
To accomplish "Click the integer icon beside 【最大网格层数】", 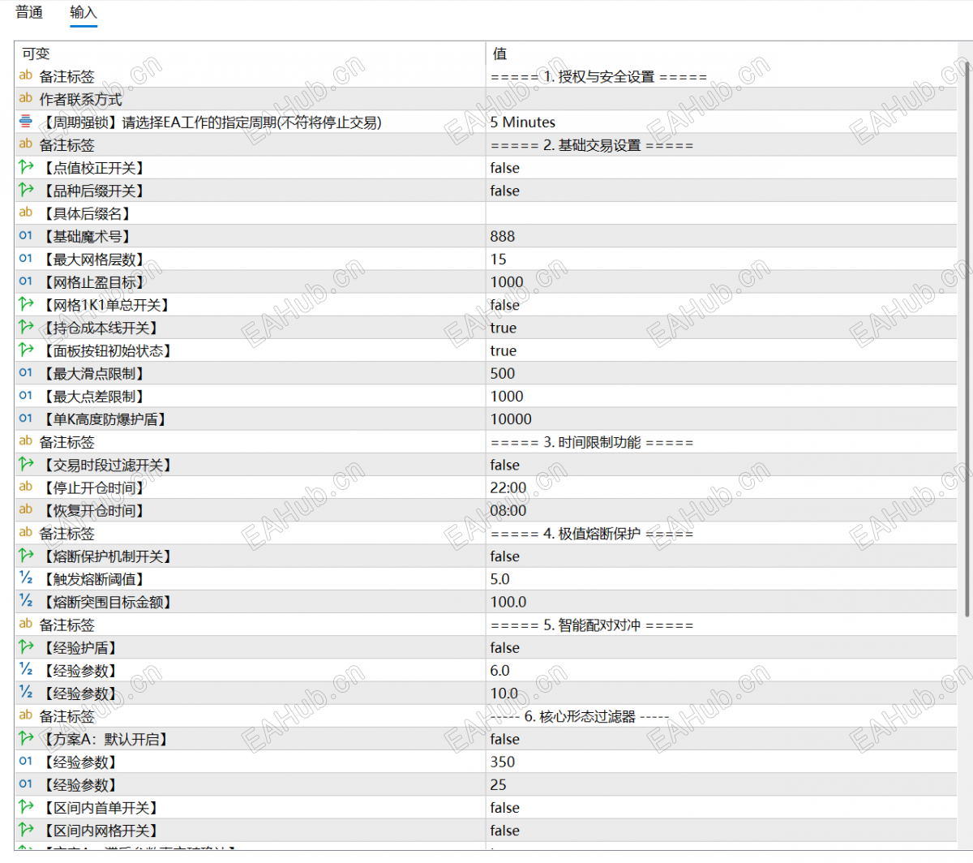I will point(26,259).
